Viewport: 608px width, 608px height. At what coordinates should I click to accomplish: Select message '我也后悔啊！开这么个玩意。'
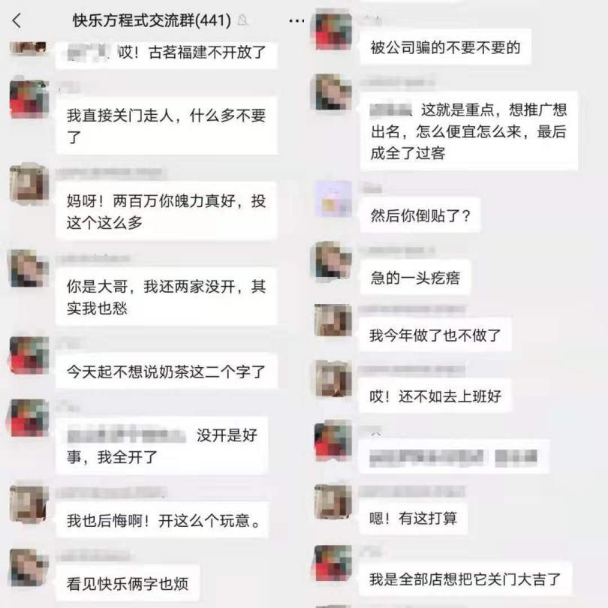tap(162, 520)
